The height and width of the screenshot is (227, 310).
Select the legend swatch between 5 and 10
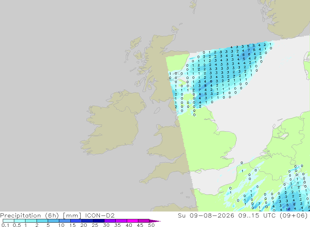point(53,221)
